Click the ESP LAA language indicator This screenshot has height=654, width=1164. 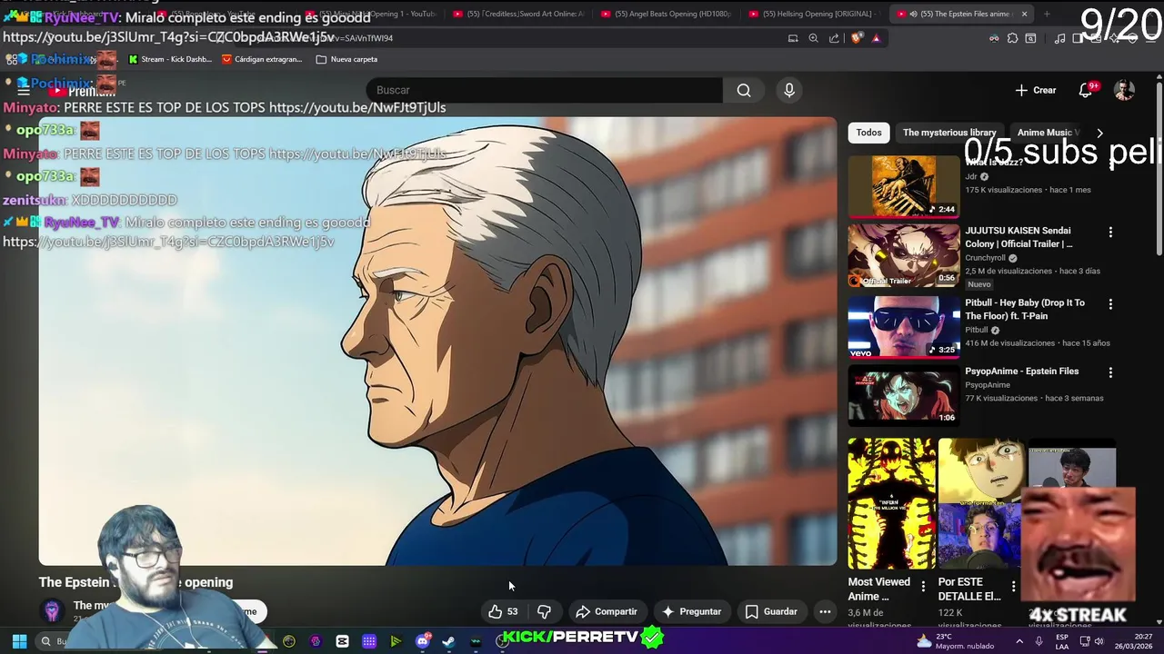point(1062,641)
